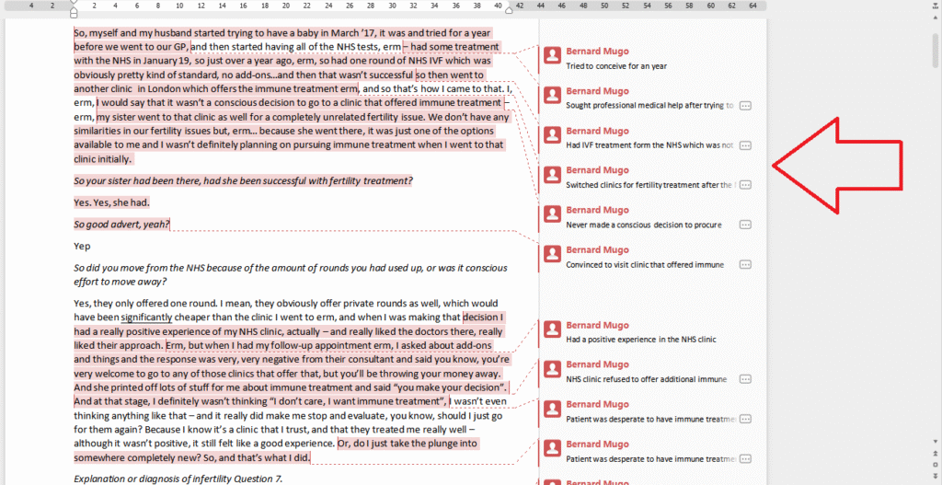Click the avatar icon on "Tried to conceive" comment
The width and height of the screenshot is (942, 485).
[x=552, y=57]
